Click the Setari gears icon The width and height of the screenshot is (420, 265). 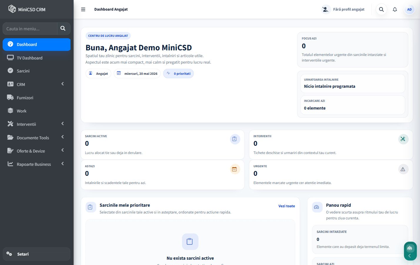[9, 254]
